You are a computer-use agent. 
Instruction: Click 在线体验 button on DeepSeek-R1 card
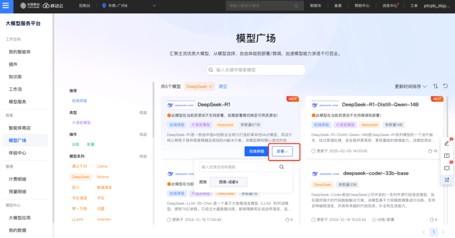pos(257,151)
